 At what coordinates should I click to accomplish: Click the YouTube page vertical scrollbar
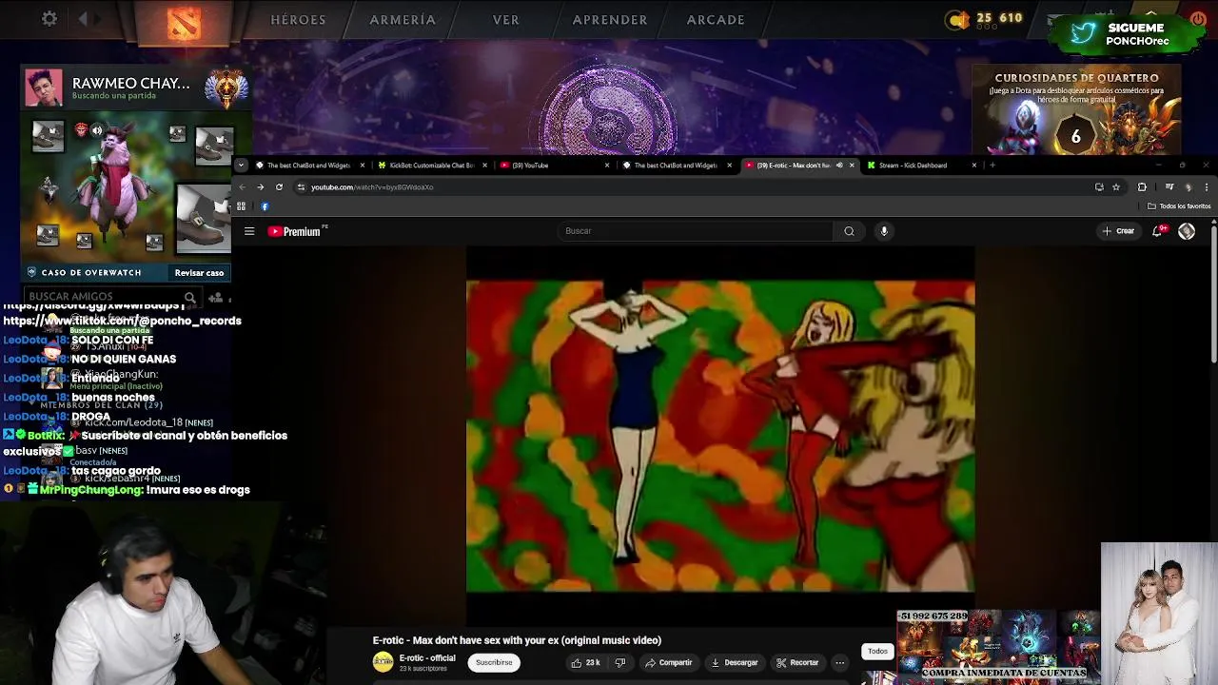[1213, 295]
